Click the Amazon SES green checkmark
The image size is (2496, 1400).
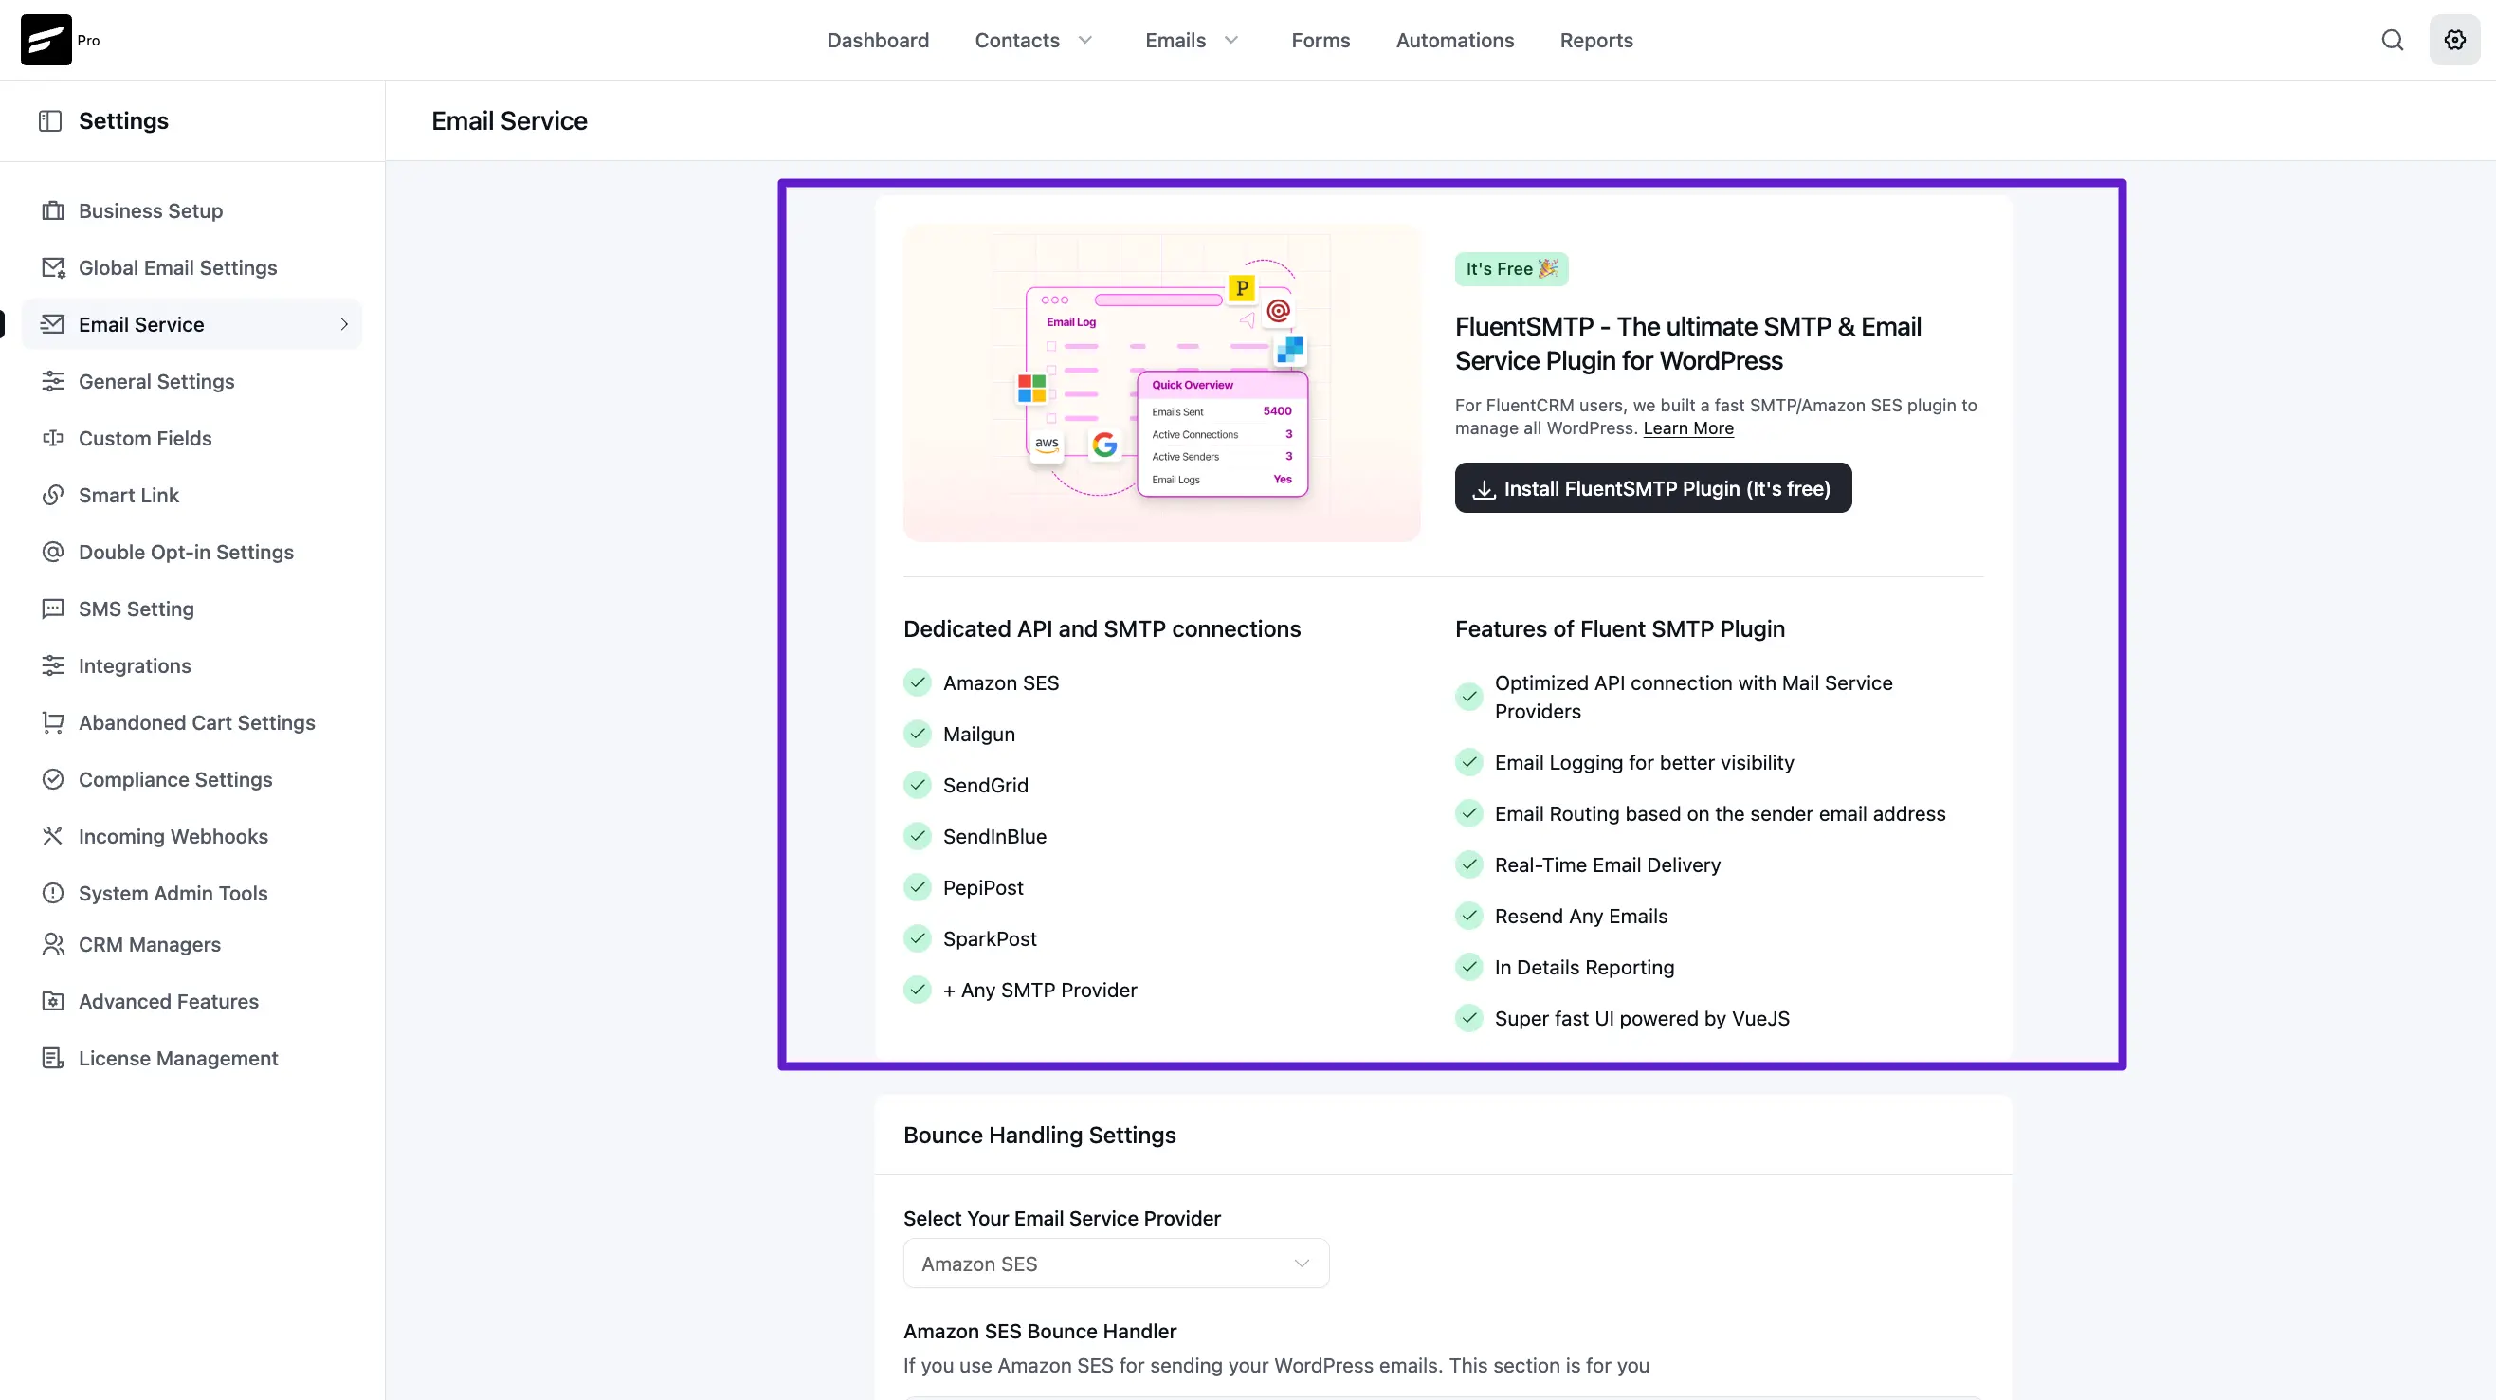(918, 683)
